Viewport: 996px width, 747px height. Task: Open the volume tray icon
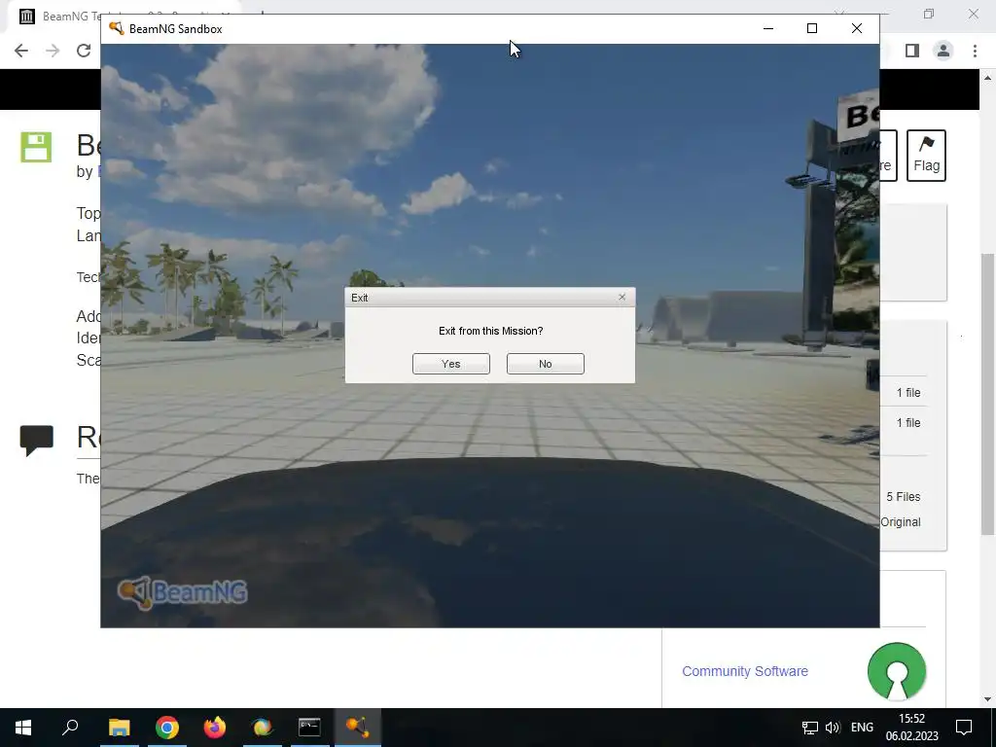pos(833,728)
